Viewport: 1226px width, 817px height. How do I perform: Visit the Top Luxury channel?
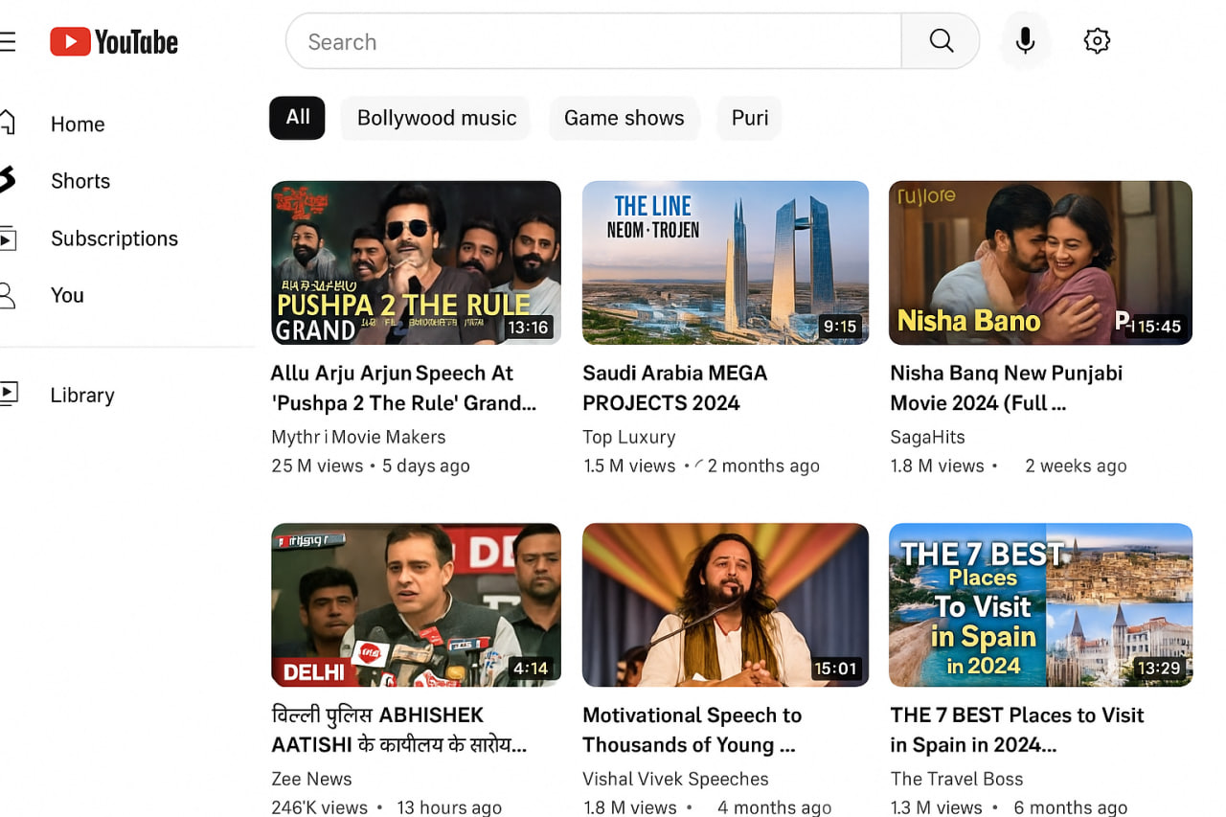[628, 437]
